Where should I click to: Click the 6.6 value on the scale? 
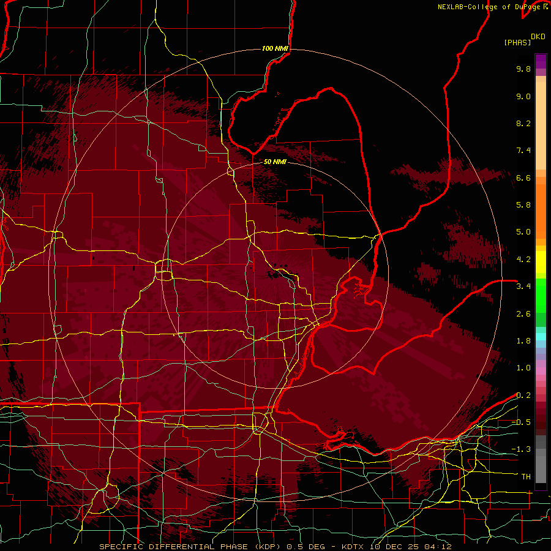[523, 178]
